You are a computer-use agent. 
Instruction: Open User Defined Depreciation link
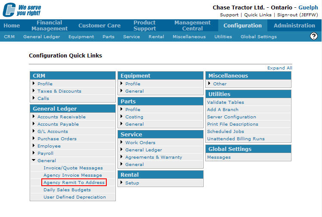(74, 197)
